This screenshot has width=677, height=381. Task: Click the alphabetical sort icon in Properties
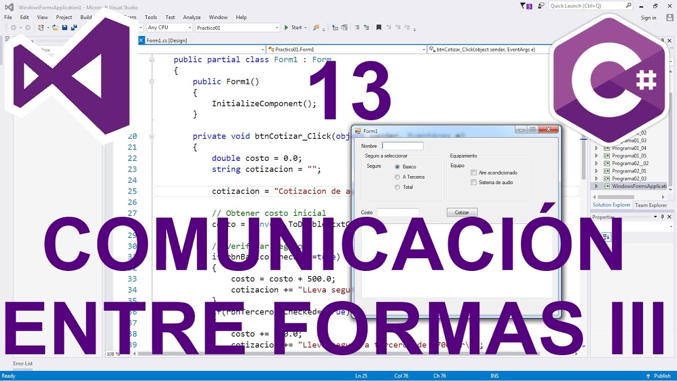click(606, 237)
